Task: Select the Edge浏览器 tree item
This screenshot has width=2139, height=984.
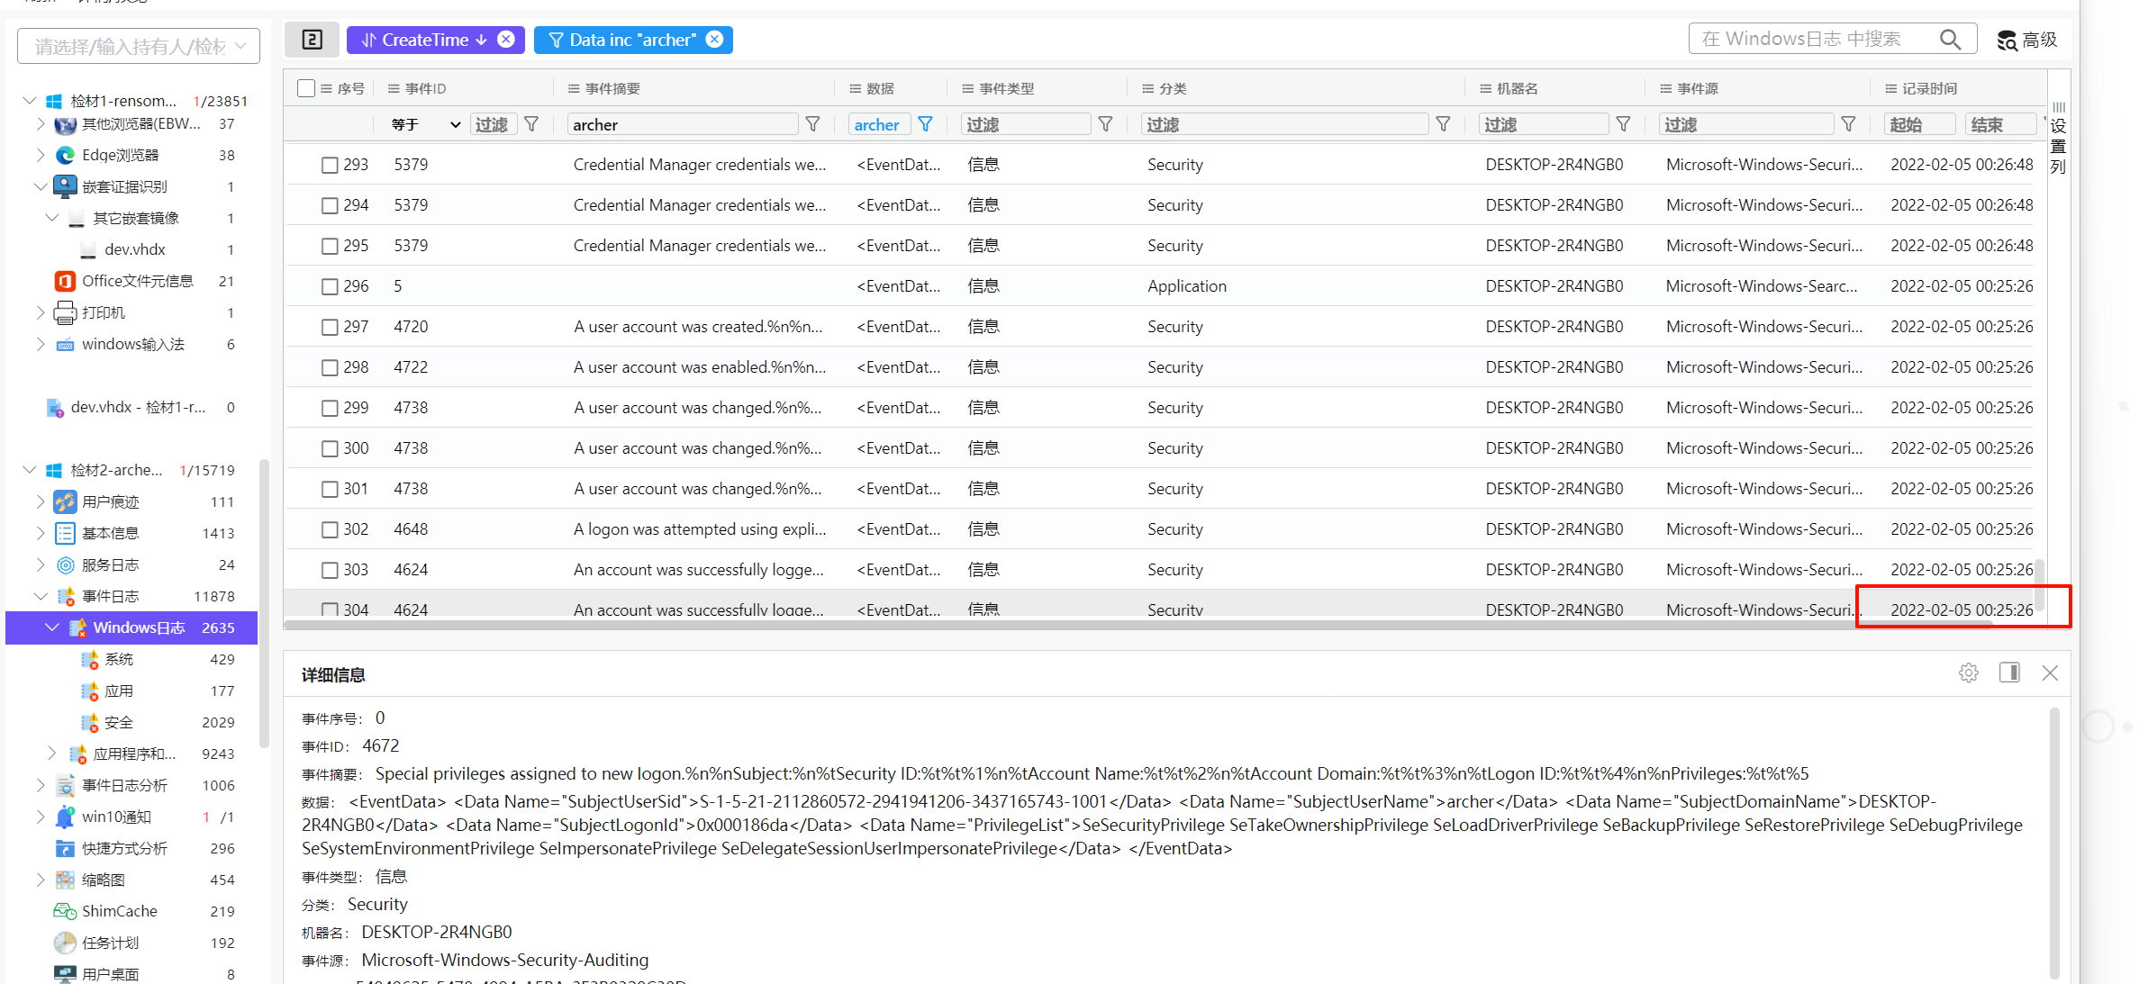Action: coord(120,155)
